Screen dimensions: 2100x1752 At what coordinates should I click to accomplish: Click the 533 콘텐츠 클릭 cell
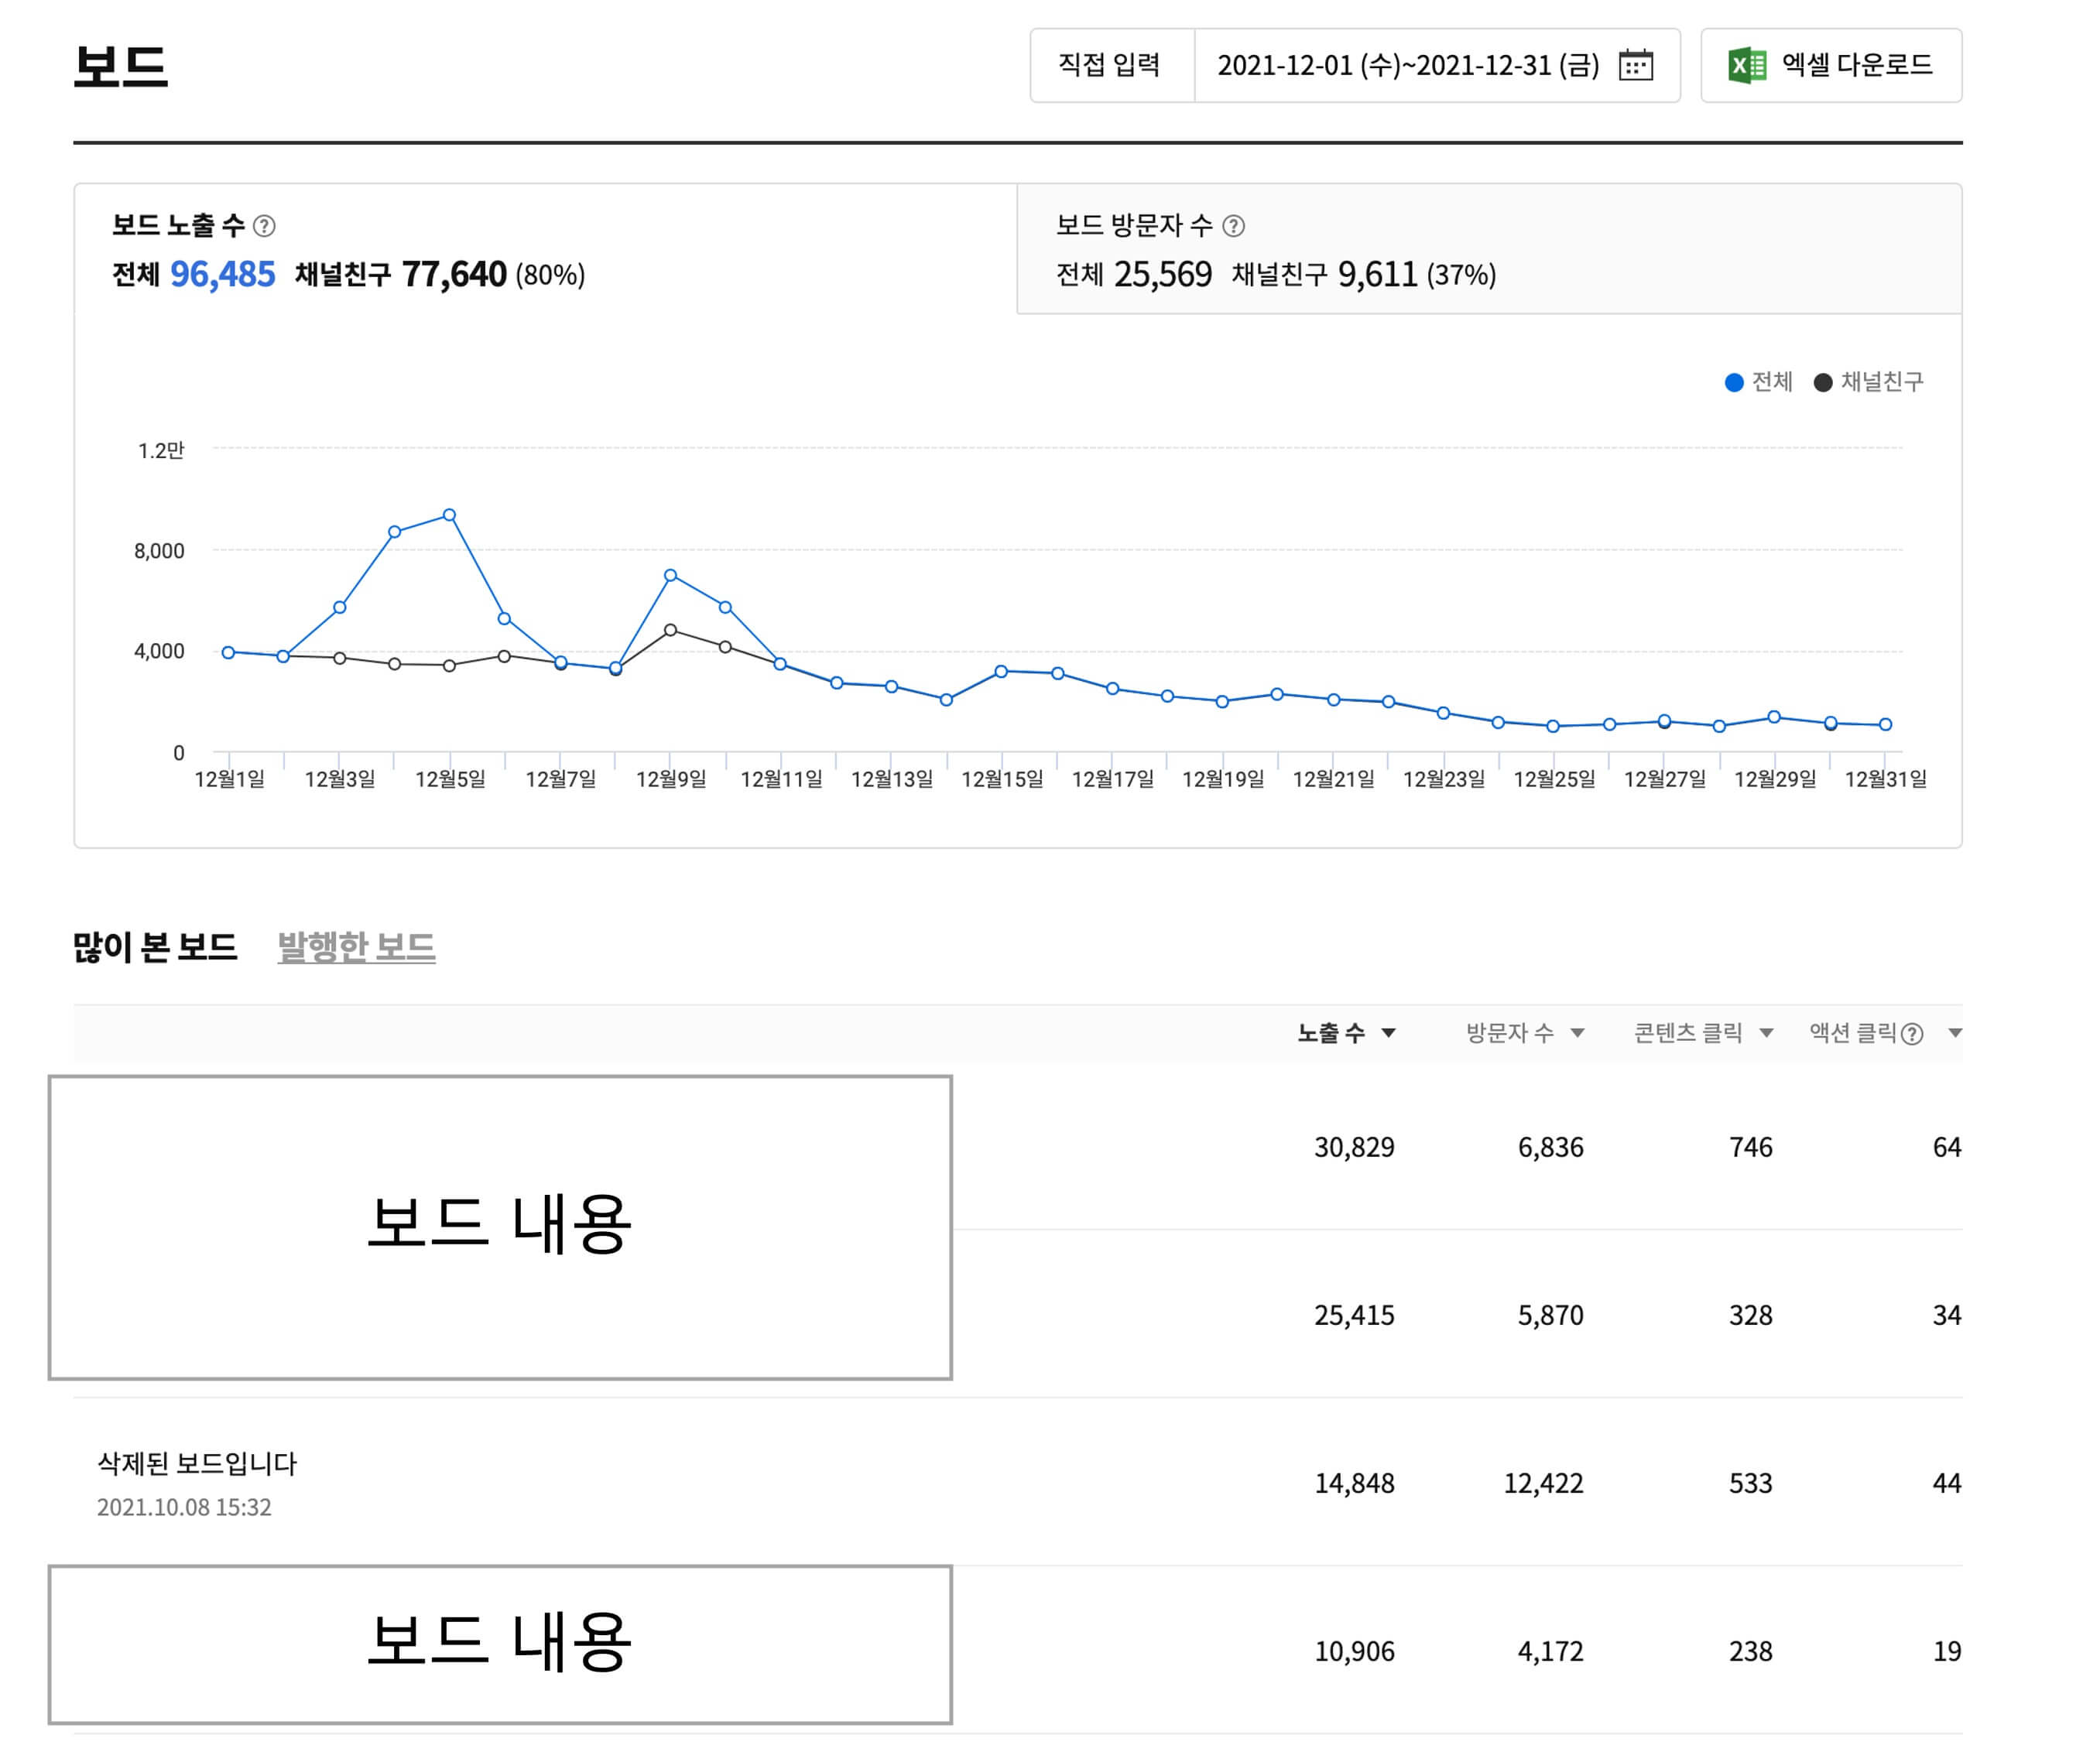click(1750, 1483)
